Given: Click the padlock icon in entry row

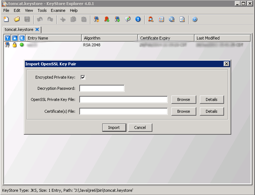Looking at the screenshot, I should pyautogui.click(x=14, y=45).
